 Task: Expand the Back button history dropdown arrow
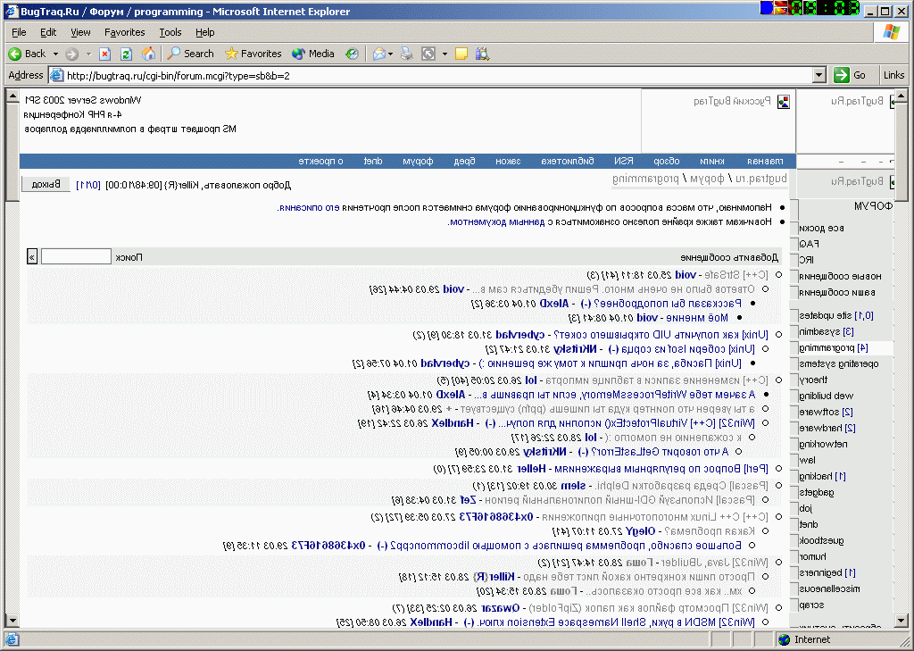coord(55,54)
